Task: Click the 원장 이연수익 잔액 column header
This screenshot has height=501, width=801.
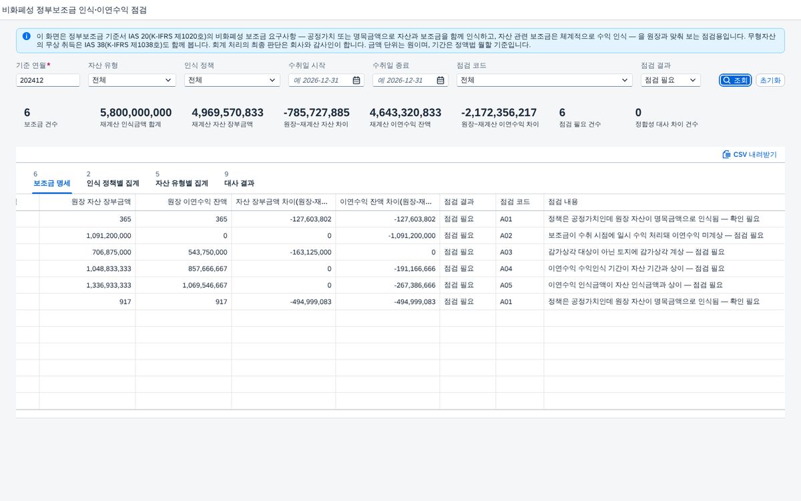Action: tap(184, 202)
